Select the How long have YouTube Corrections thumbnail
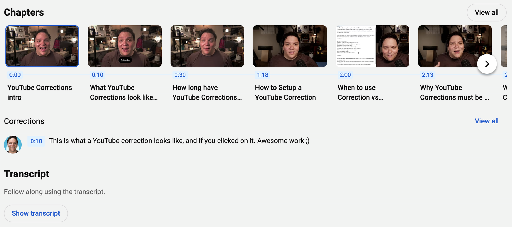Viewport: 513px width, 227px height. point(207,46)
